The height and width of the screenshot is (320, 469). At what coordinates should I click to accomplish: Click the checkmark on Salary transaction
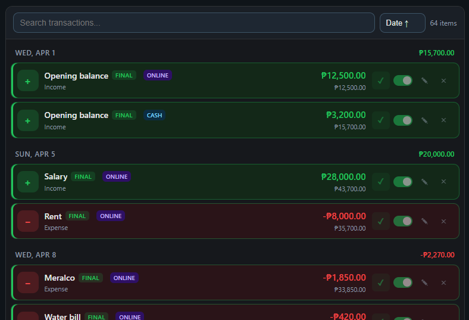click(381, 182)
